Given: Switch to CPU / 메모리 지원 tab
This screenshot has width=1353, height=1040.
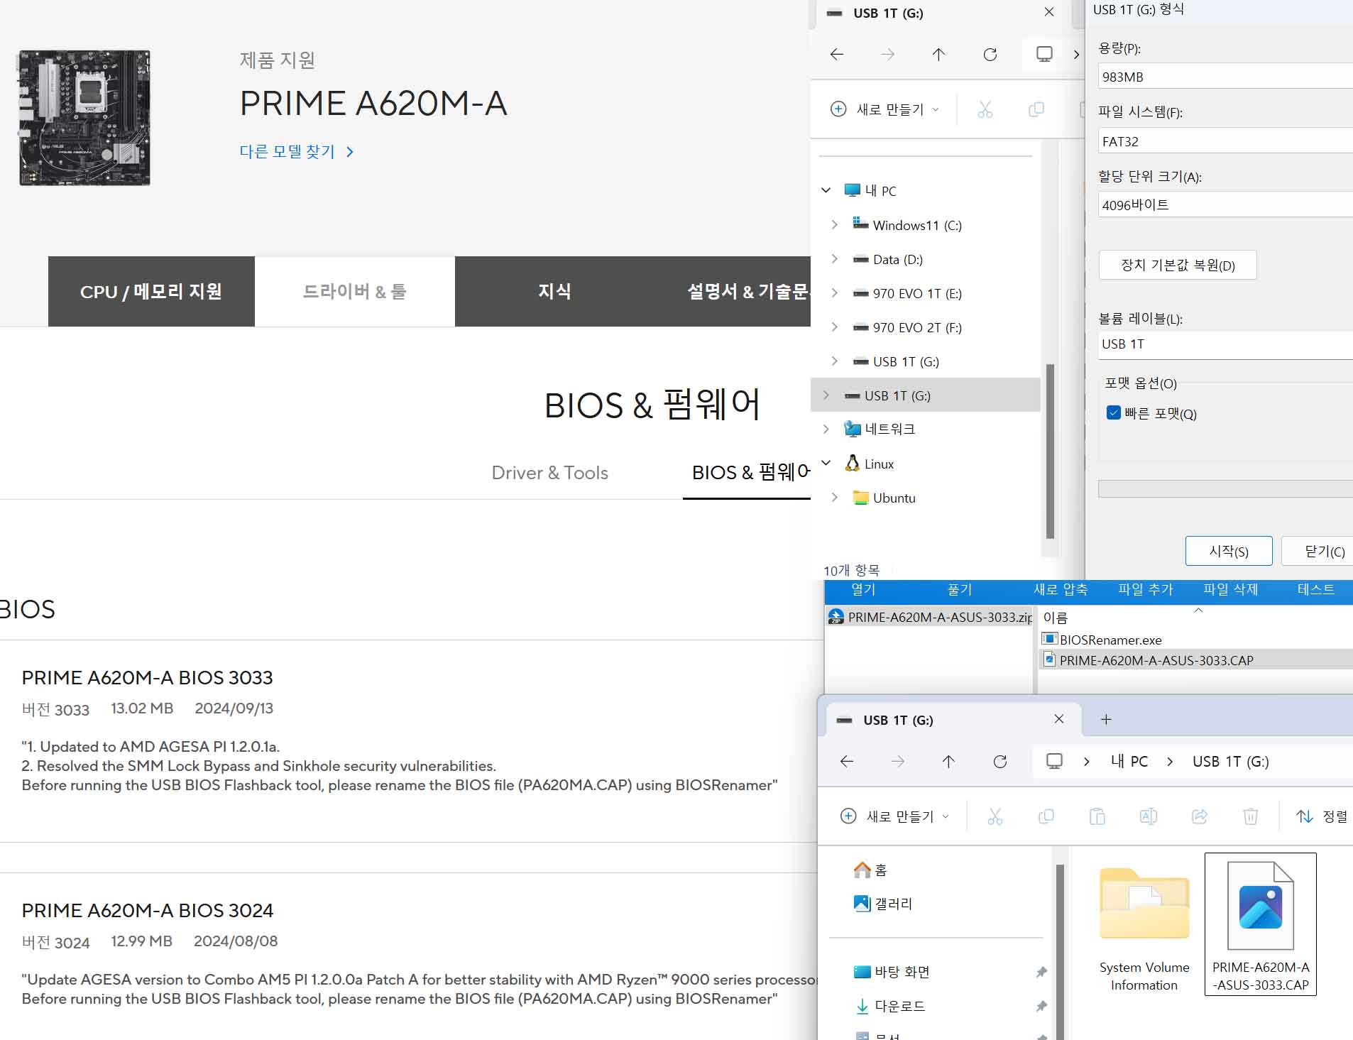Looking at the screenshot, I should (151, 291).
